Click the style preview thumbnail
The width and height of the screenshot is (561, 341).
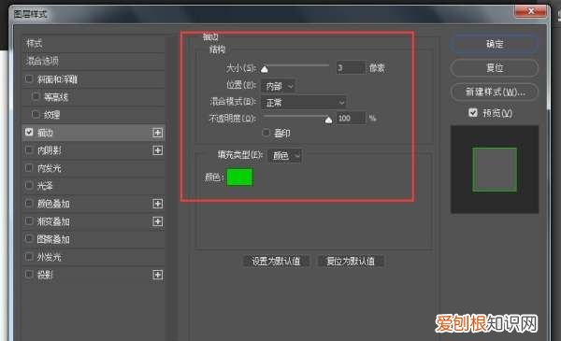(495, 169)
